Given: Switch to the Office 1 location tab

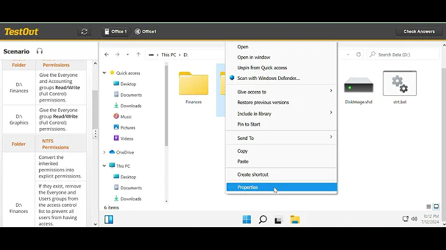Looking at the screenshot, I should (115, 32).
